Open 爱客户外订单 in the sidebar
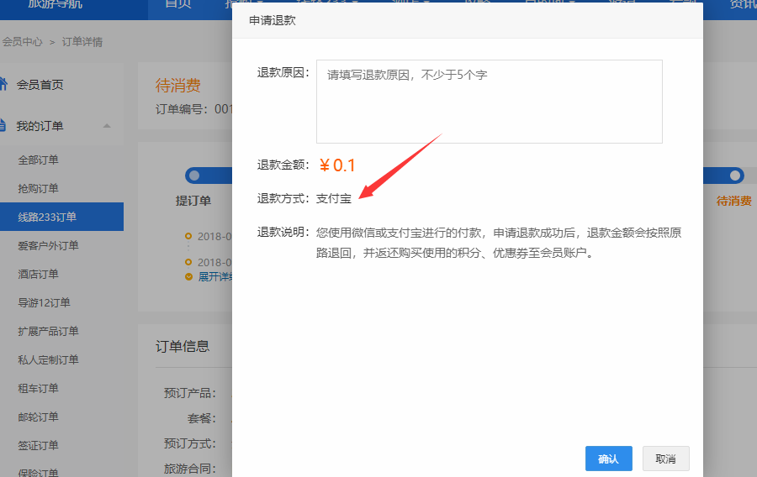 [48, 246]
